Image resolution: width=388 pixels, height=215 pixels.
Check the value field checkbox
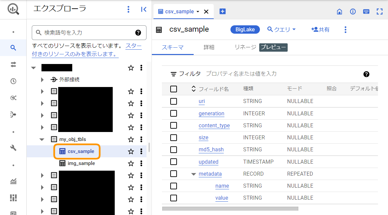click(174, 198)
